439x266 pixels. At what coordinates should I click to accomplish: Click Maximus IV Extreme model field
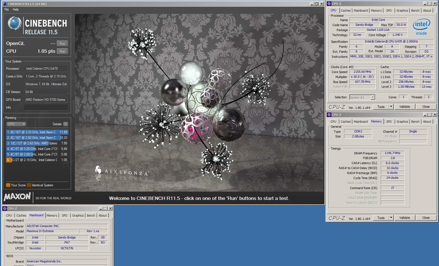click(x=52, y=231)
